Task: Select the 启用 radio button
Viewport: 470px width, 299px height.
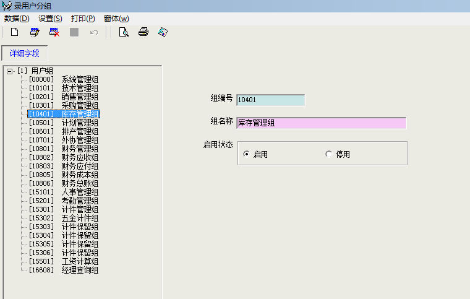Action: coord(247,154)
